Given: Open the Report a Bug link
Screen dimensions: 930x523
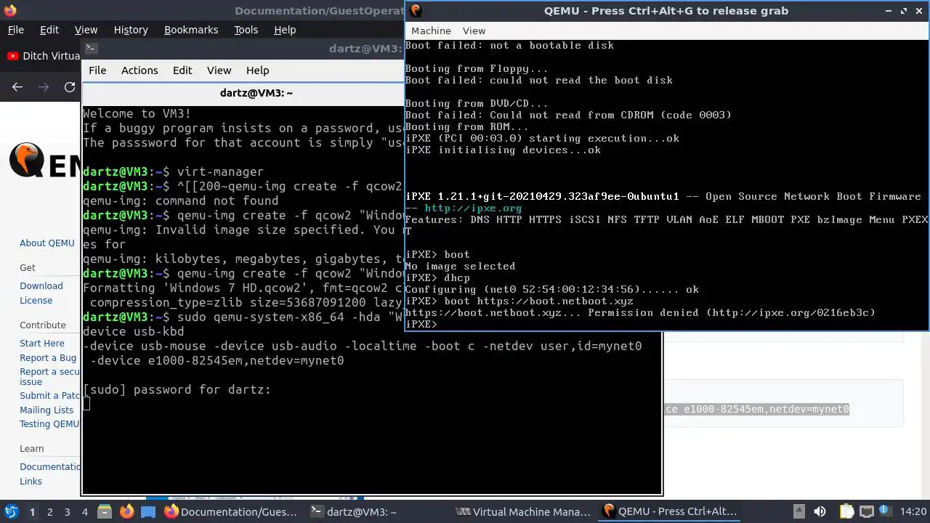Looking at the screenshot, I should point(48,358).
